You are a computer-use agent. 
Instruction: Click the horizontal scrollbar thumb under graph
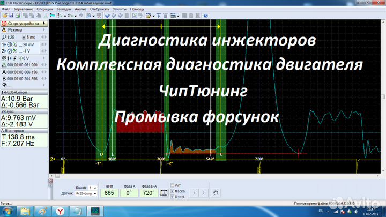(x=57, y=176)
